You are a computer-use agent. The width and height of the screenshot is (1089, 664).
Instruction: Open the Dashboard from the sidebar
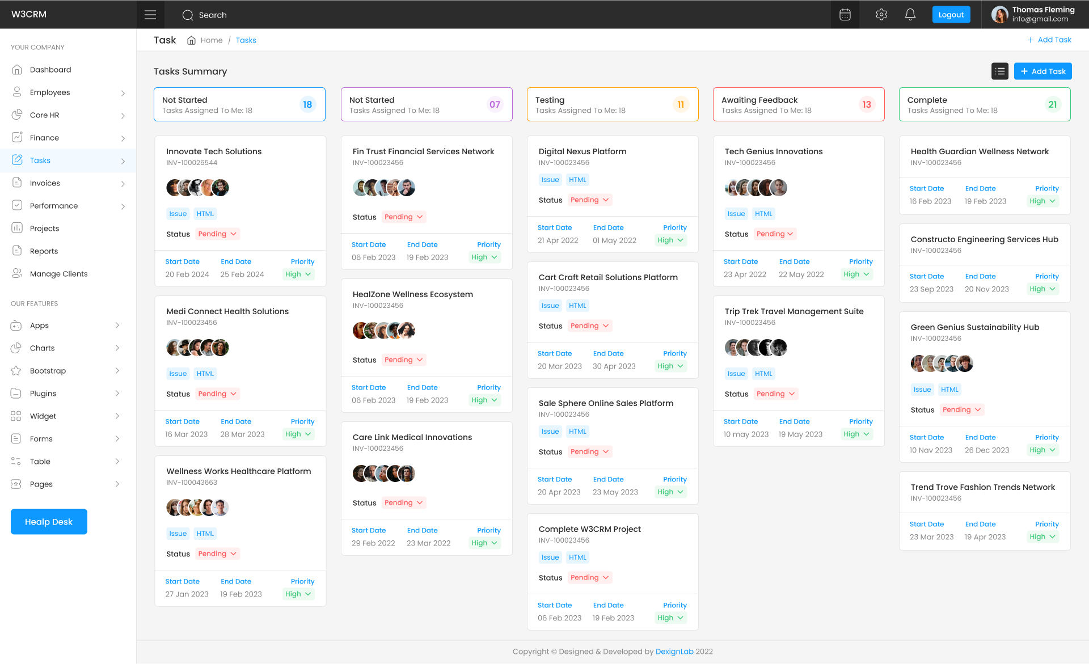(50, 69)
